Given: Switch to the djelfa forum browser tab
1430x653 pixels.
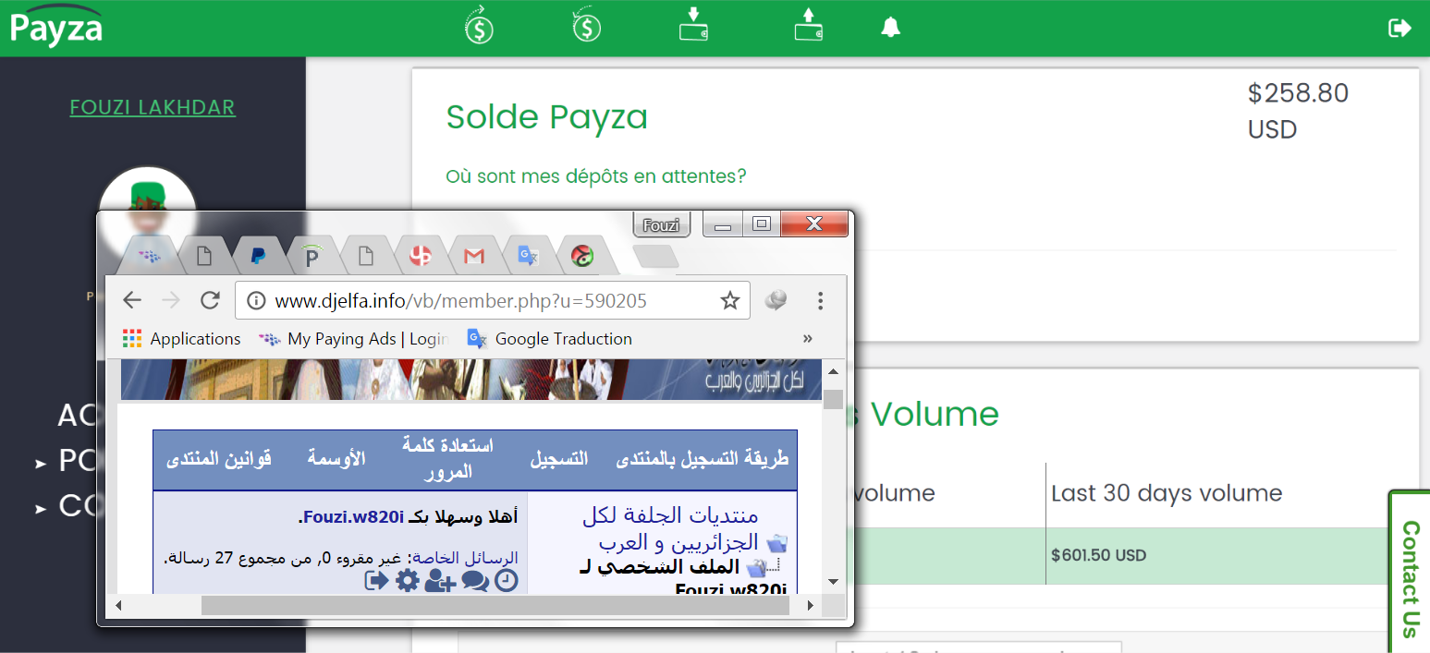Looking at the screenshot, I should [x=582, y=256].
